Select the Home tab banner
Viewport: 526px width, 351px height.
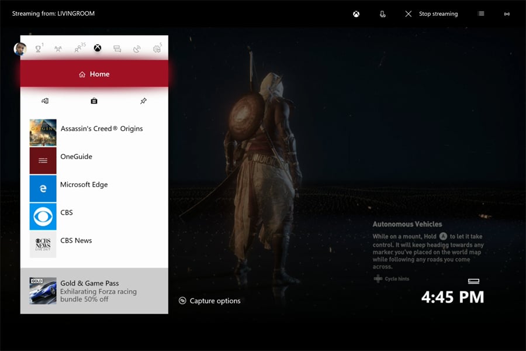pyautogui.click(x=94, y=74)
